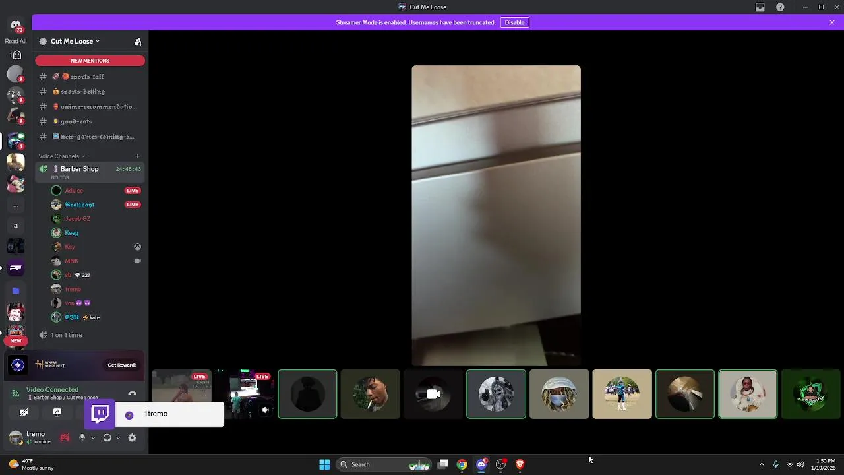Click the Twitch 1tremo notification popup

click(x=154, y=414)
